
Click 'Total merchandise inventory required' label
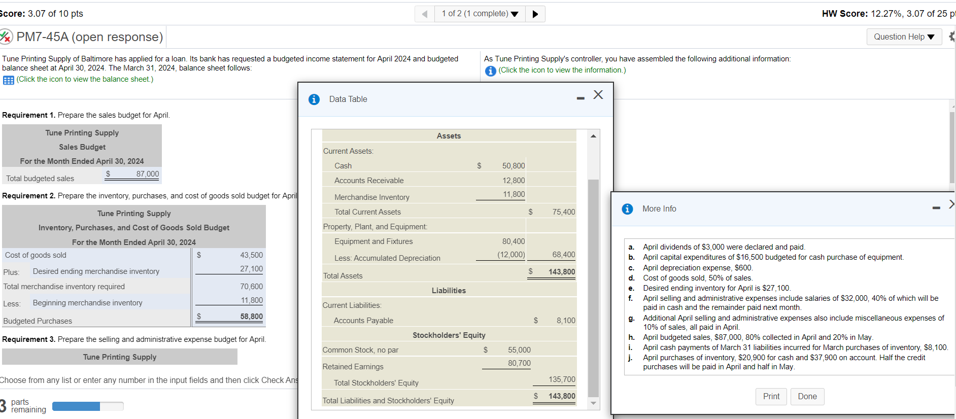[x=64, y=287]
